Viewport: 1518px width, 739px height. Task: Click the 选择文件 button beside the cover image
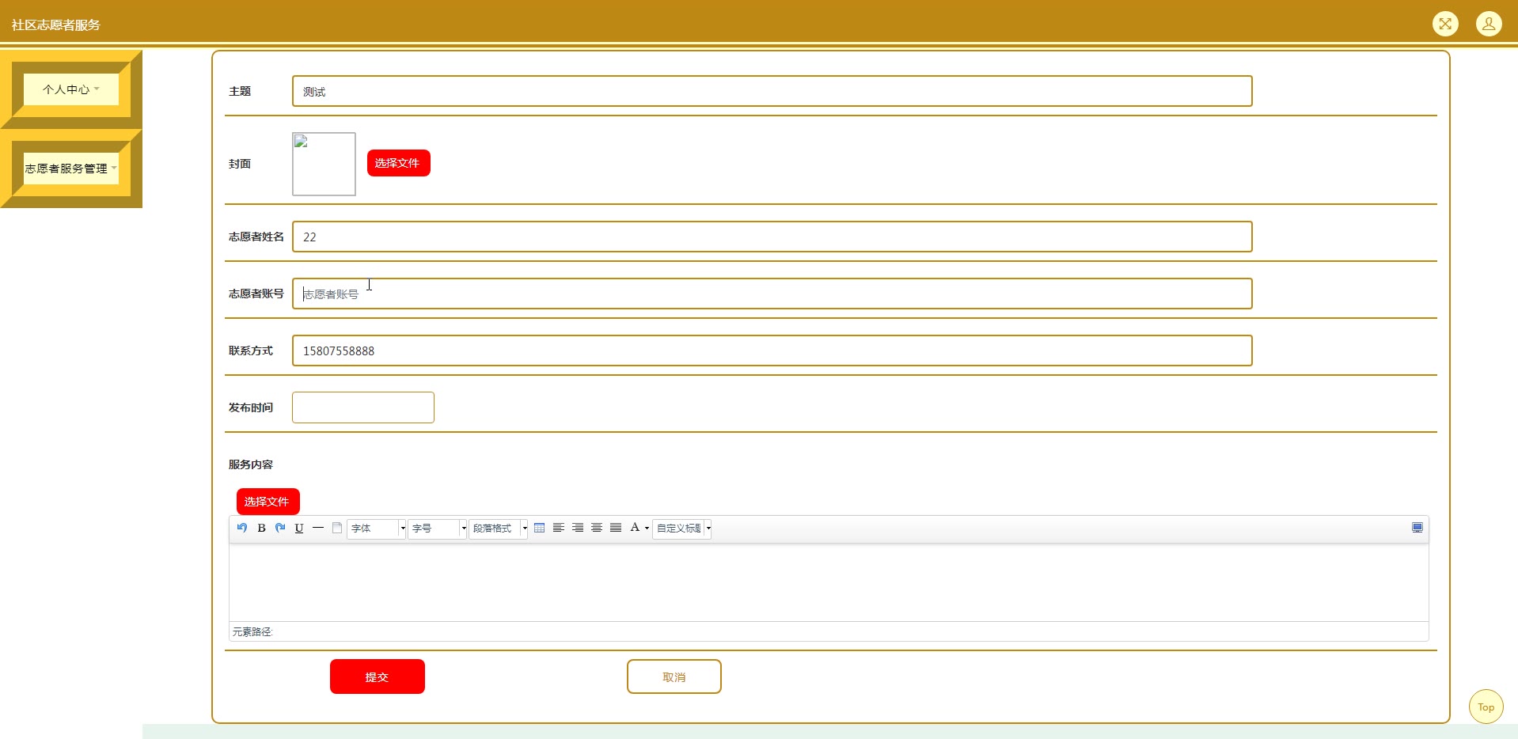[x=399, y=163]
